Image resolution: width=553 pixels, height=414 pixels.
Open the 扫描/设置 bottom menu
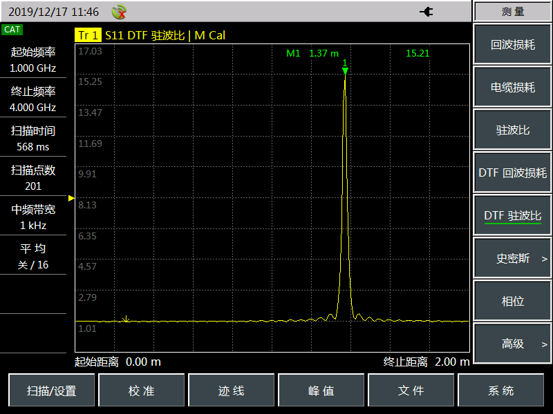52,391
